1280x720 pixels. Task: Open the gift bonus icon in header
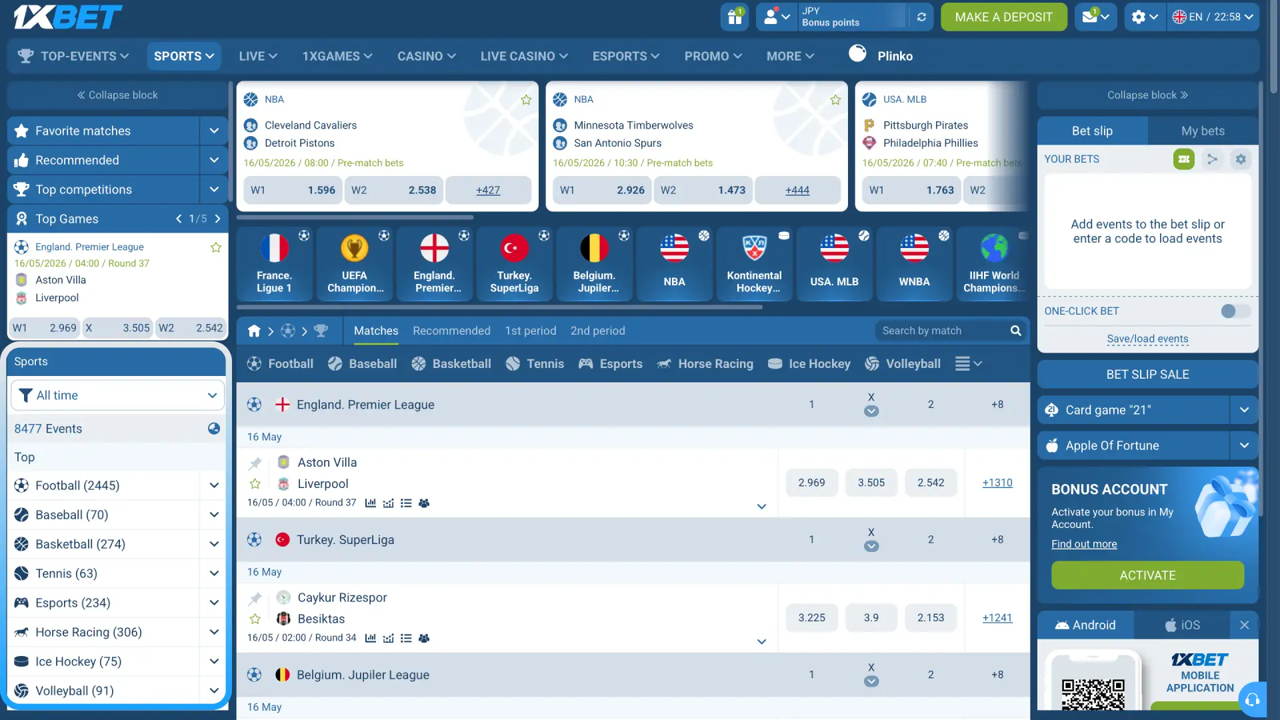(735, 17)
